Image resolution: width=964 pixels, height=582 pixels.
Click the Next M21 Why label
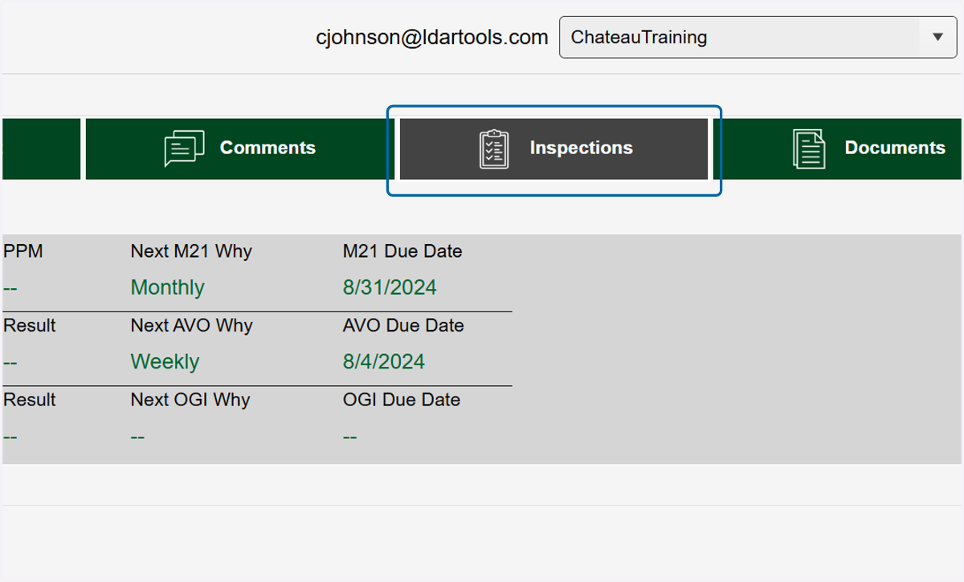pos(191,251)
